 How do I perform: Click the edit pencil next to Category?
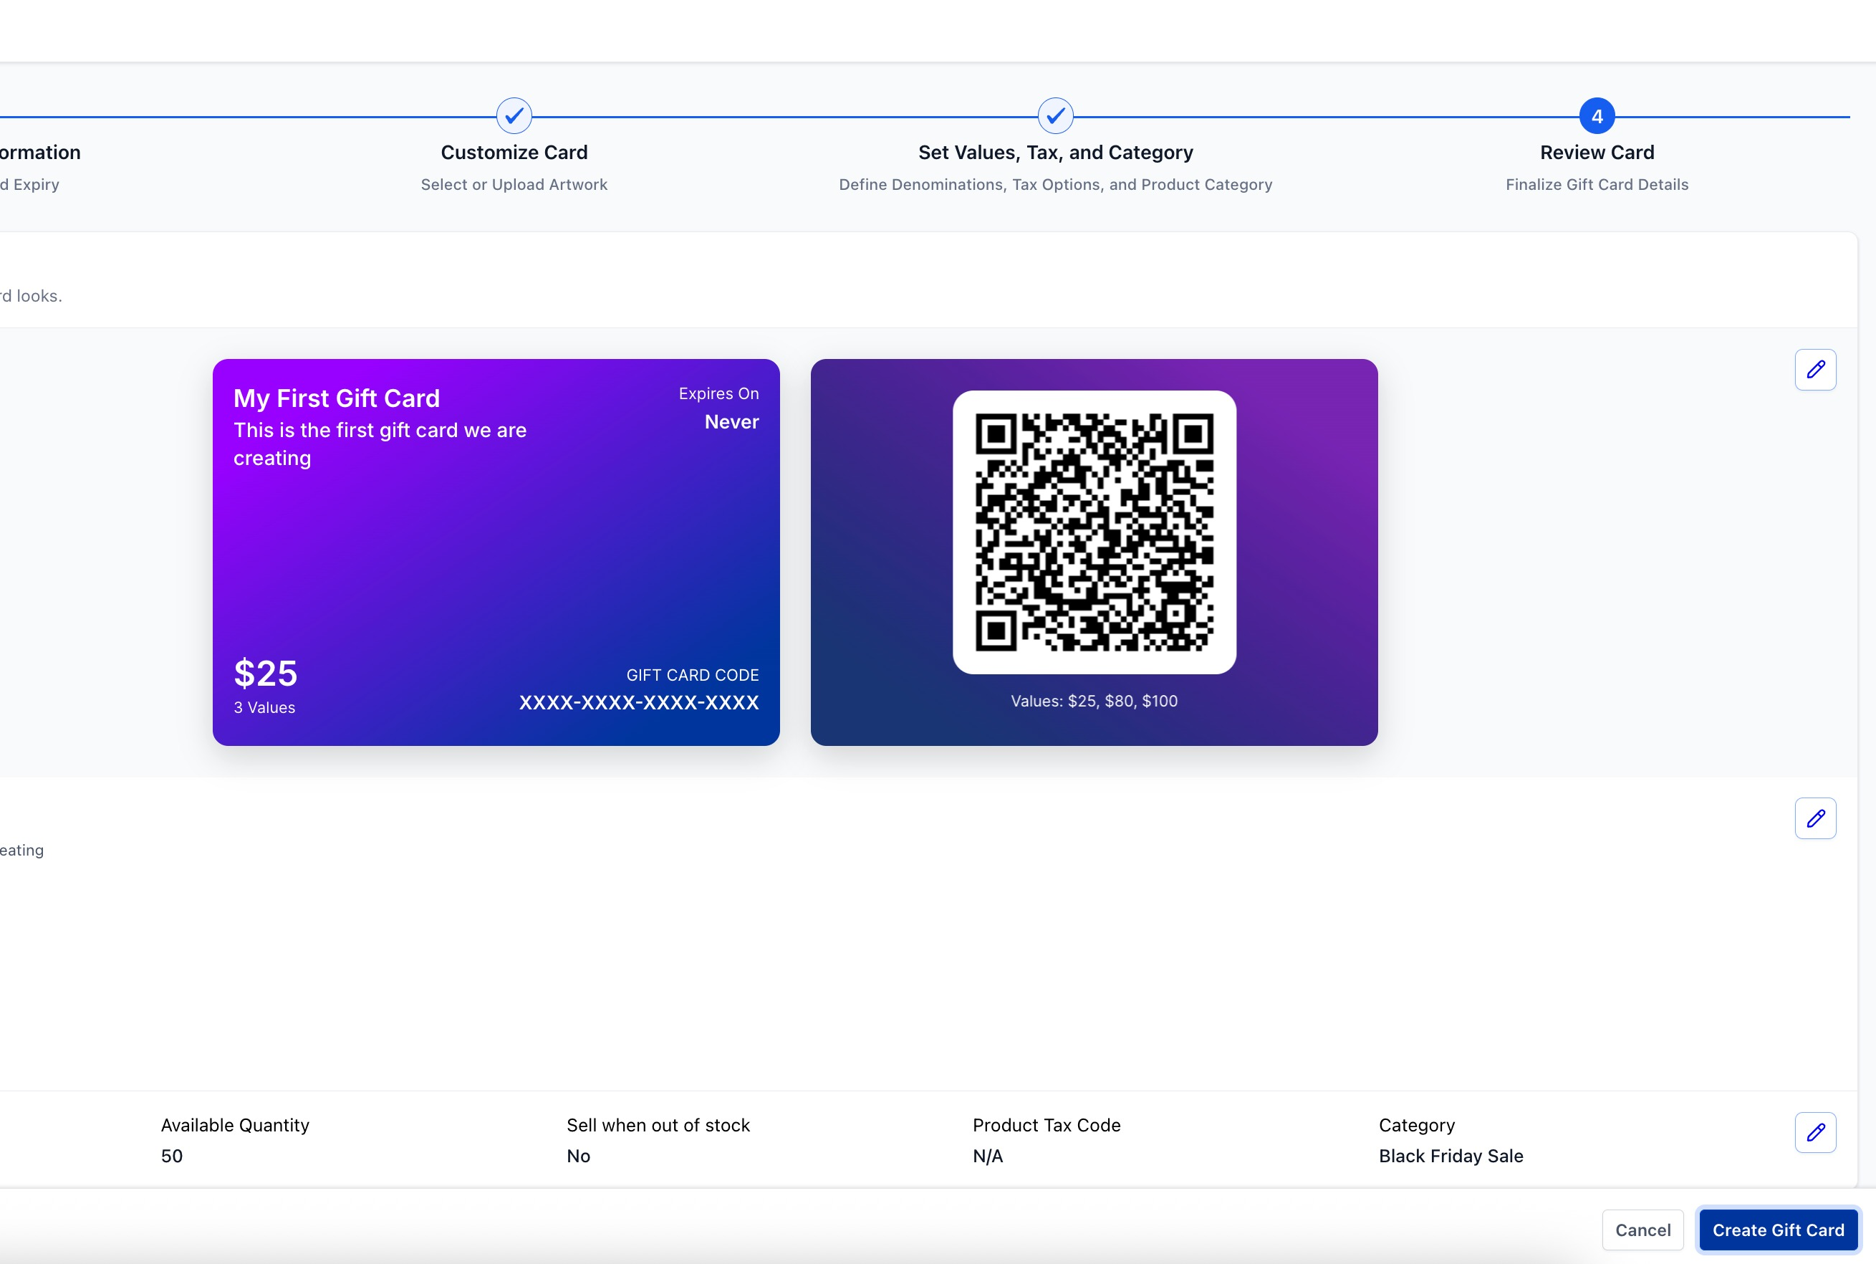click(1815, 1133)
